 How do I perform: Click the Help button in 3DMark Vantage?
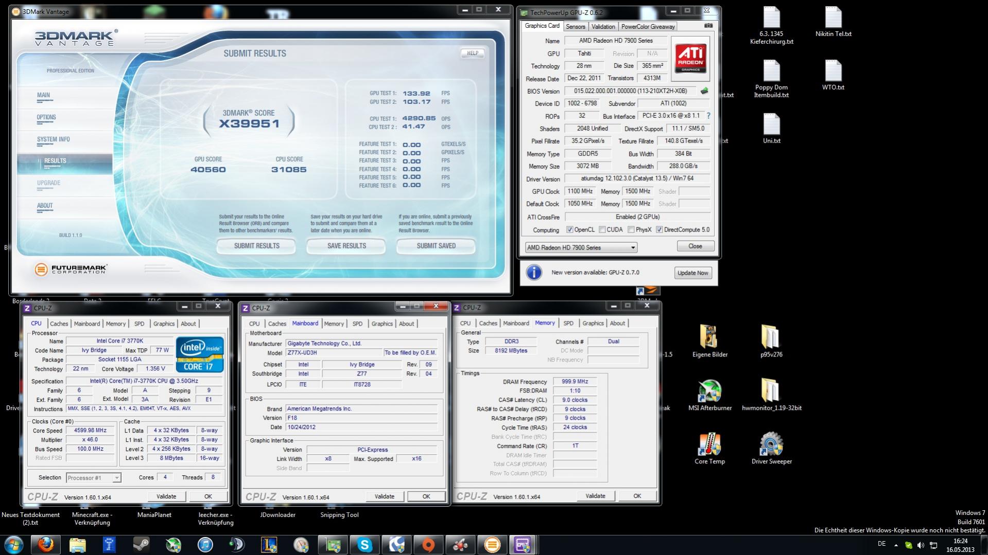coord(472,53)
